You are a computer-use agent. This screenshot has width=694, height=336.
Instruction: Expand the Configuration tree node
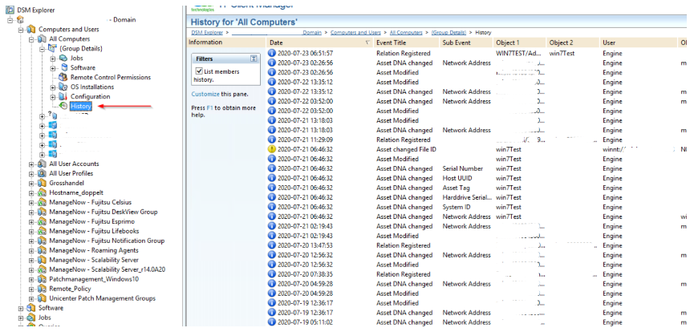pyautogui.click(x=53, y=96)
